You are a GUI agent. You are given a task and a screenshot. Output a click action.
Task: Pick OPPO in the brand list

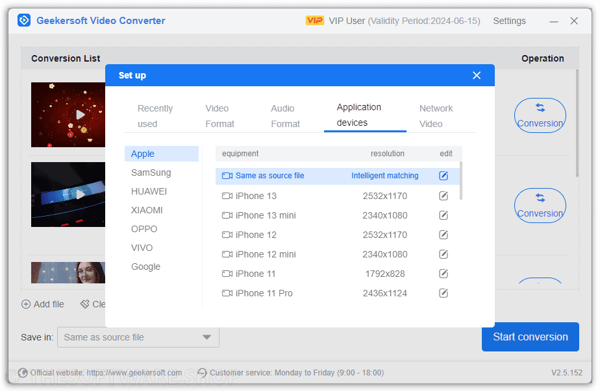(x=162, y=229)
